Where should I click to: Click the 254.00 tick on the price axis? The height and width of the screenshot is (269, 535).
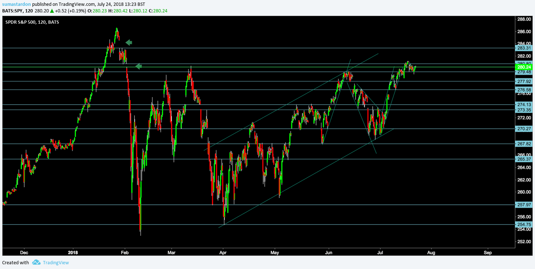(x=523, y=229)
